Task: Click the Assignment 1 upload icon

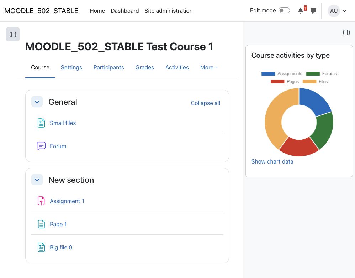Action: point(41,201)
